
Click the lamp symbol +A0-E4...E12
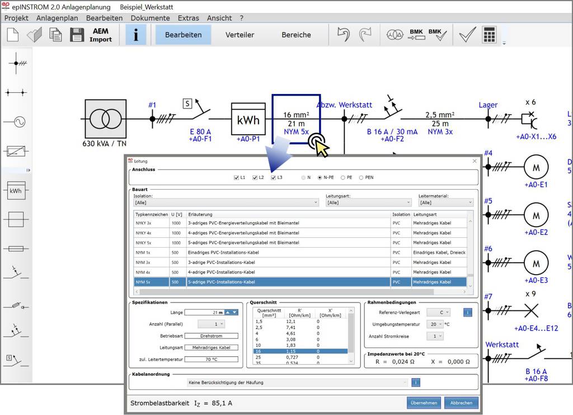coord(530,311)
